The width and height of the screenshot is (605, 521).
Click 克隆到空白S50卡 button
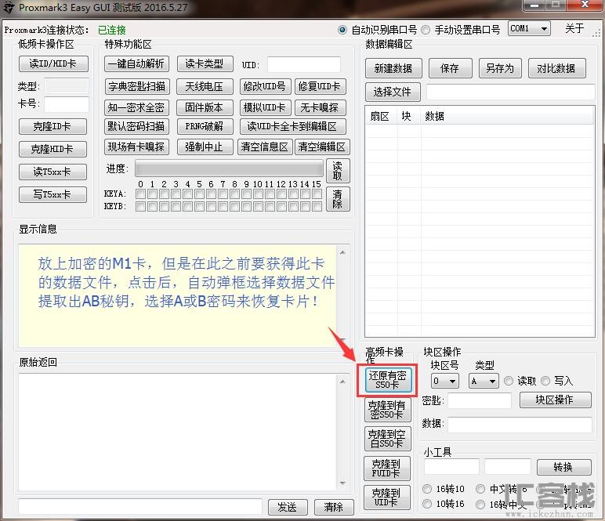[387, 439]
